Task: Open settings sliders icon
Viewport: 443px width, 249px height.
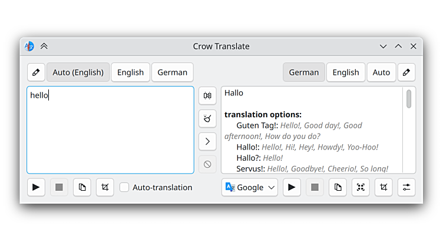Action: click(x=406, y=187)
